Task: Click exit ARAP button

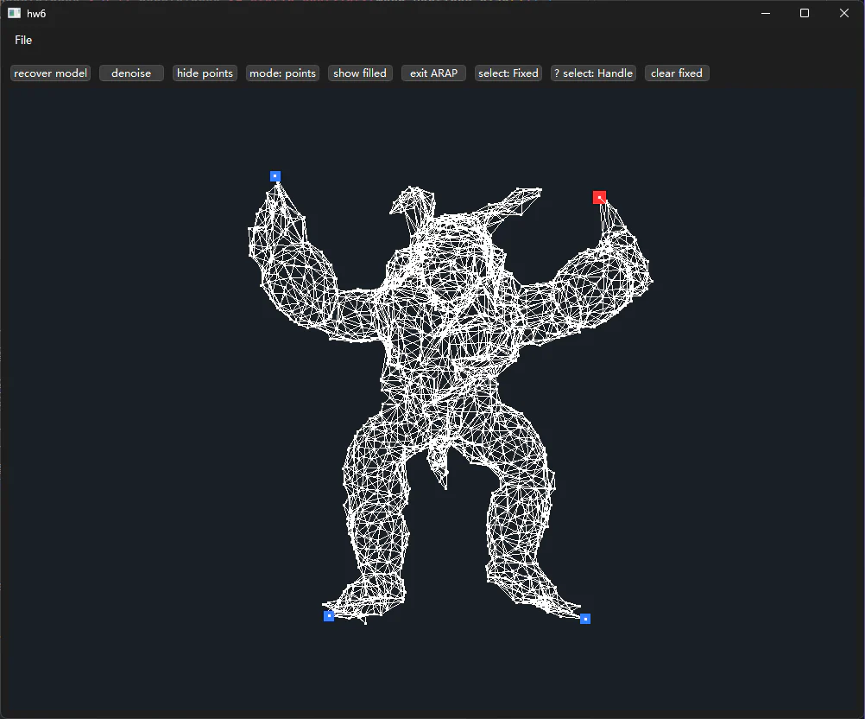Action: 433,73
